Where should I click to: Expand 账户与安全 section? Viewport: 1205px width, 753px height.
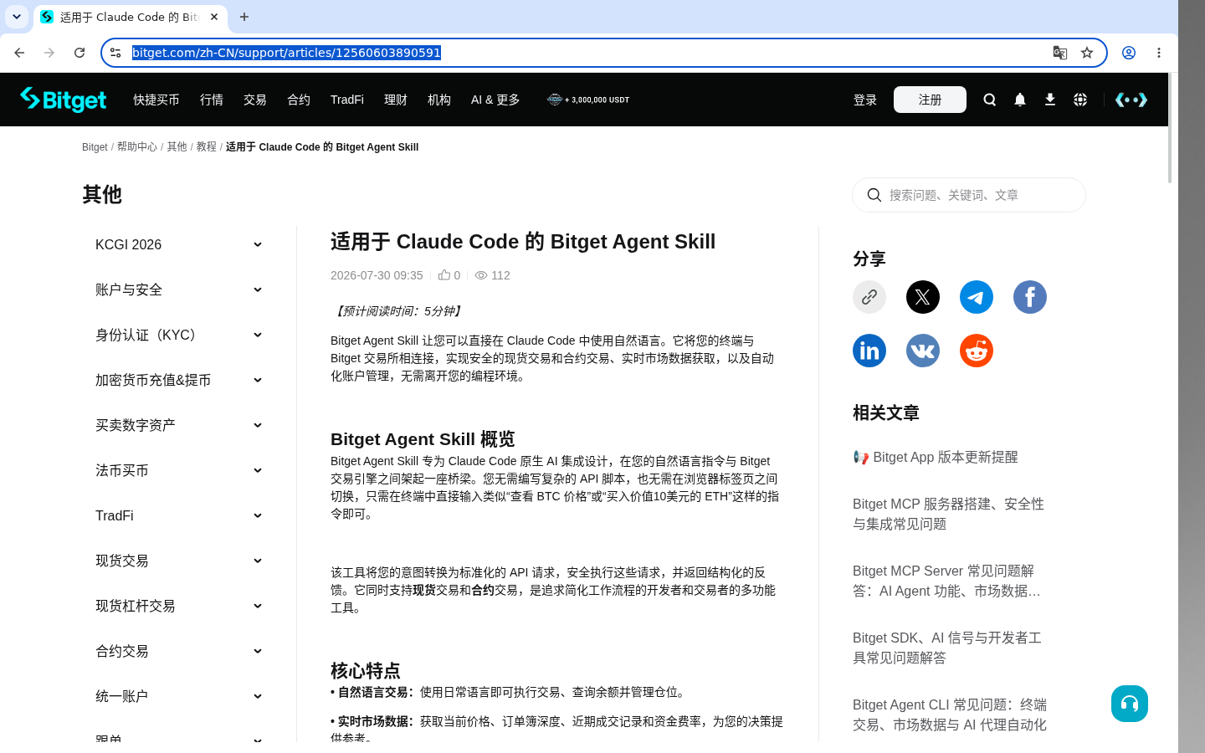coord(179,289)
